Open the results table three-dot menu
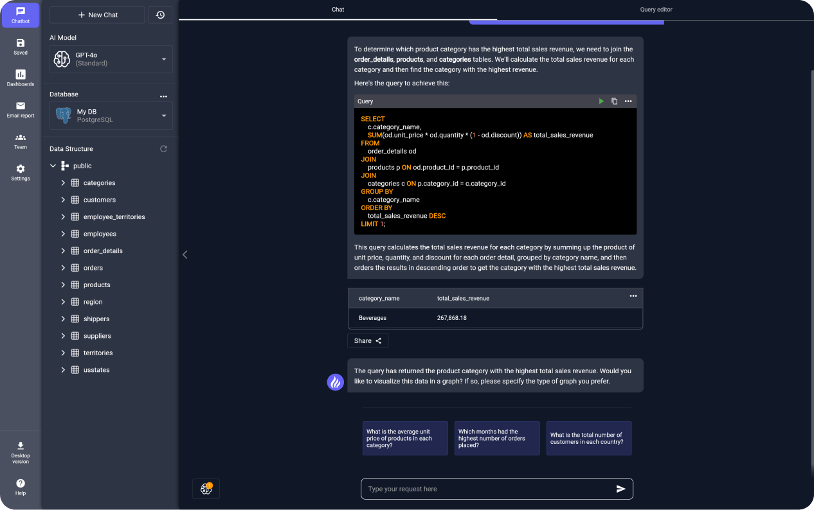This screenshot has width=814, height=510. (x=633, y=296)
